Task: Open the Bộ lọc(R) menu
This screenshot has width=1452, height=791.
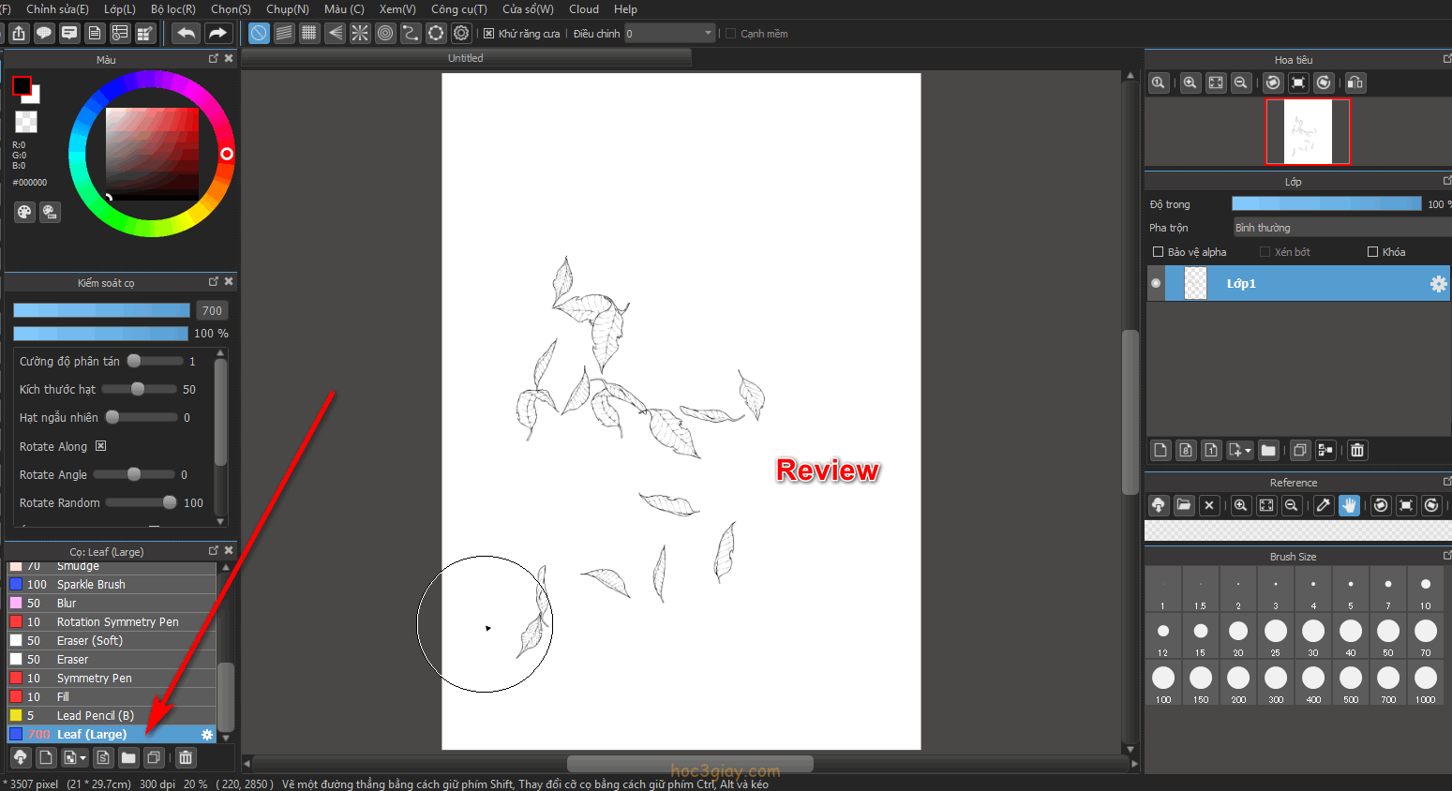Action: coord(172,9)
